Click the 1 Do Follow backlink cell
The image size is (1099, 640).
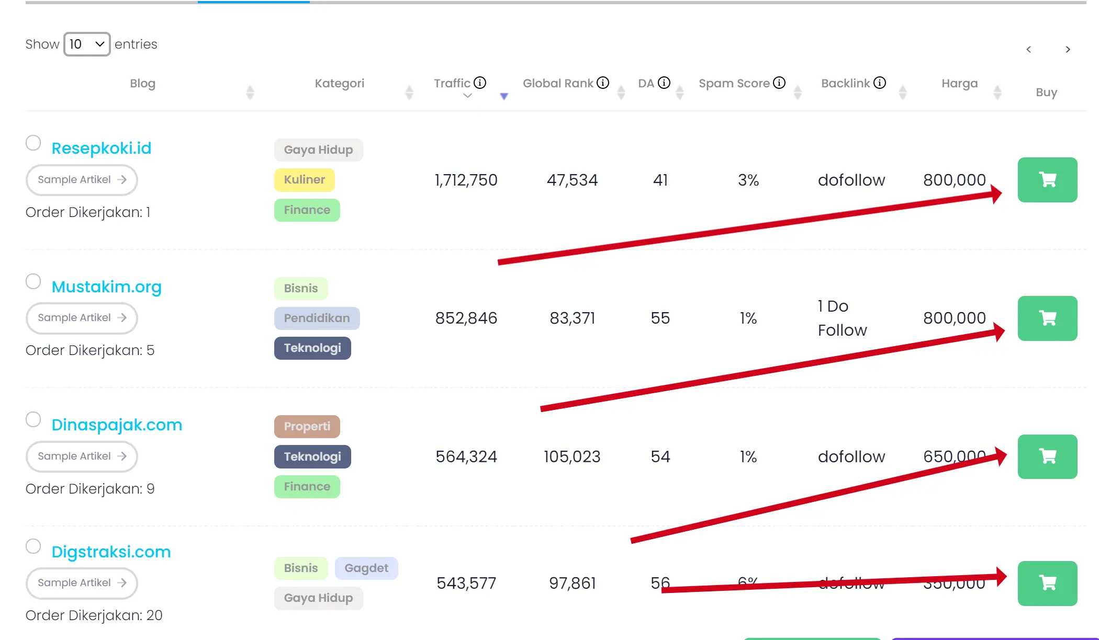(x=843, y=318)
